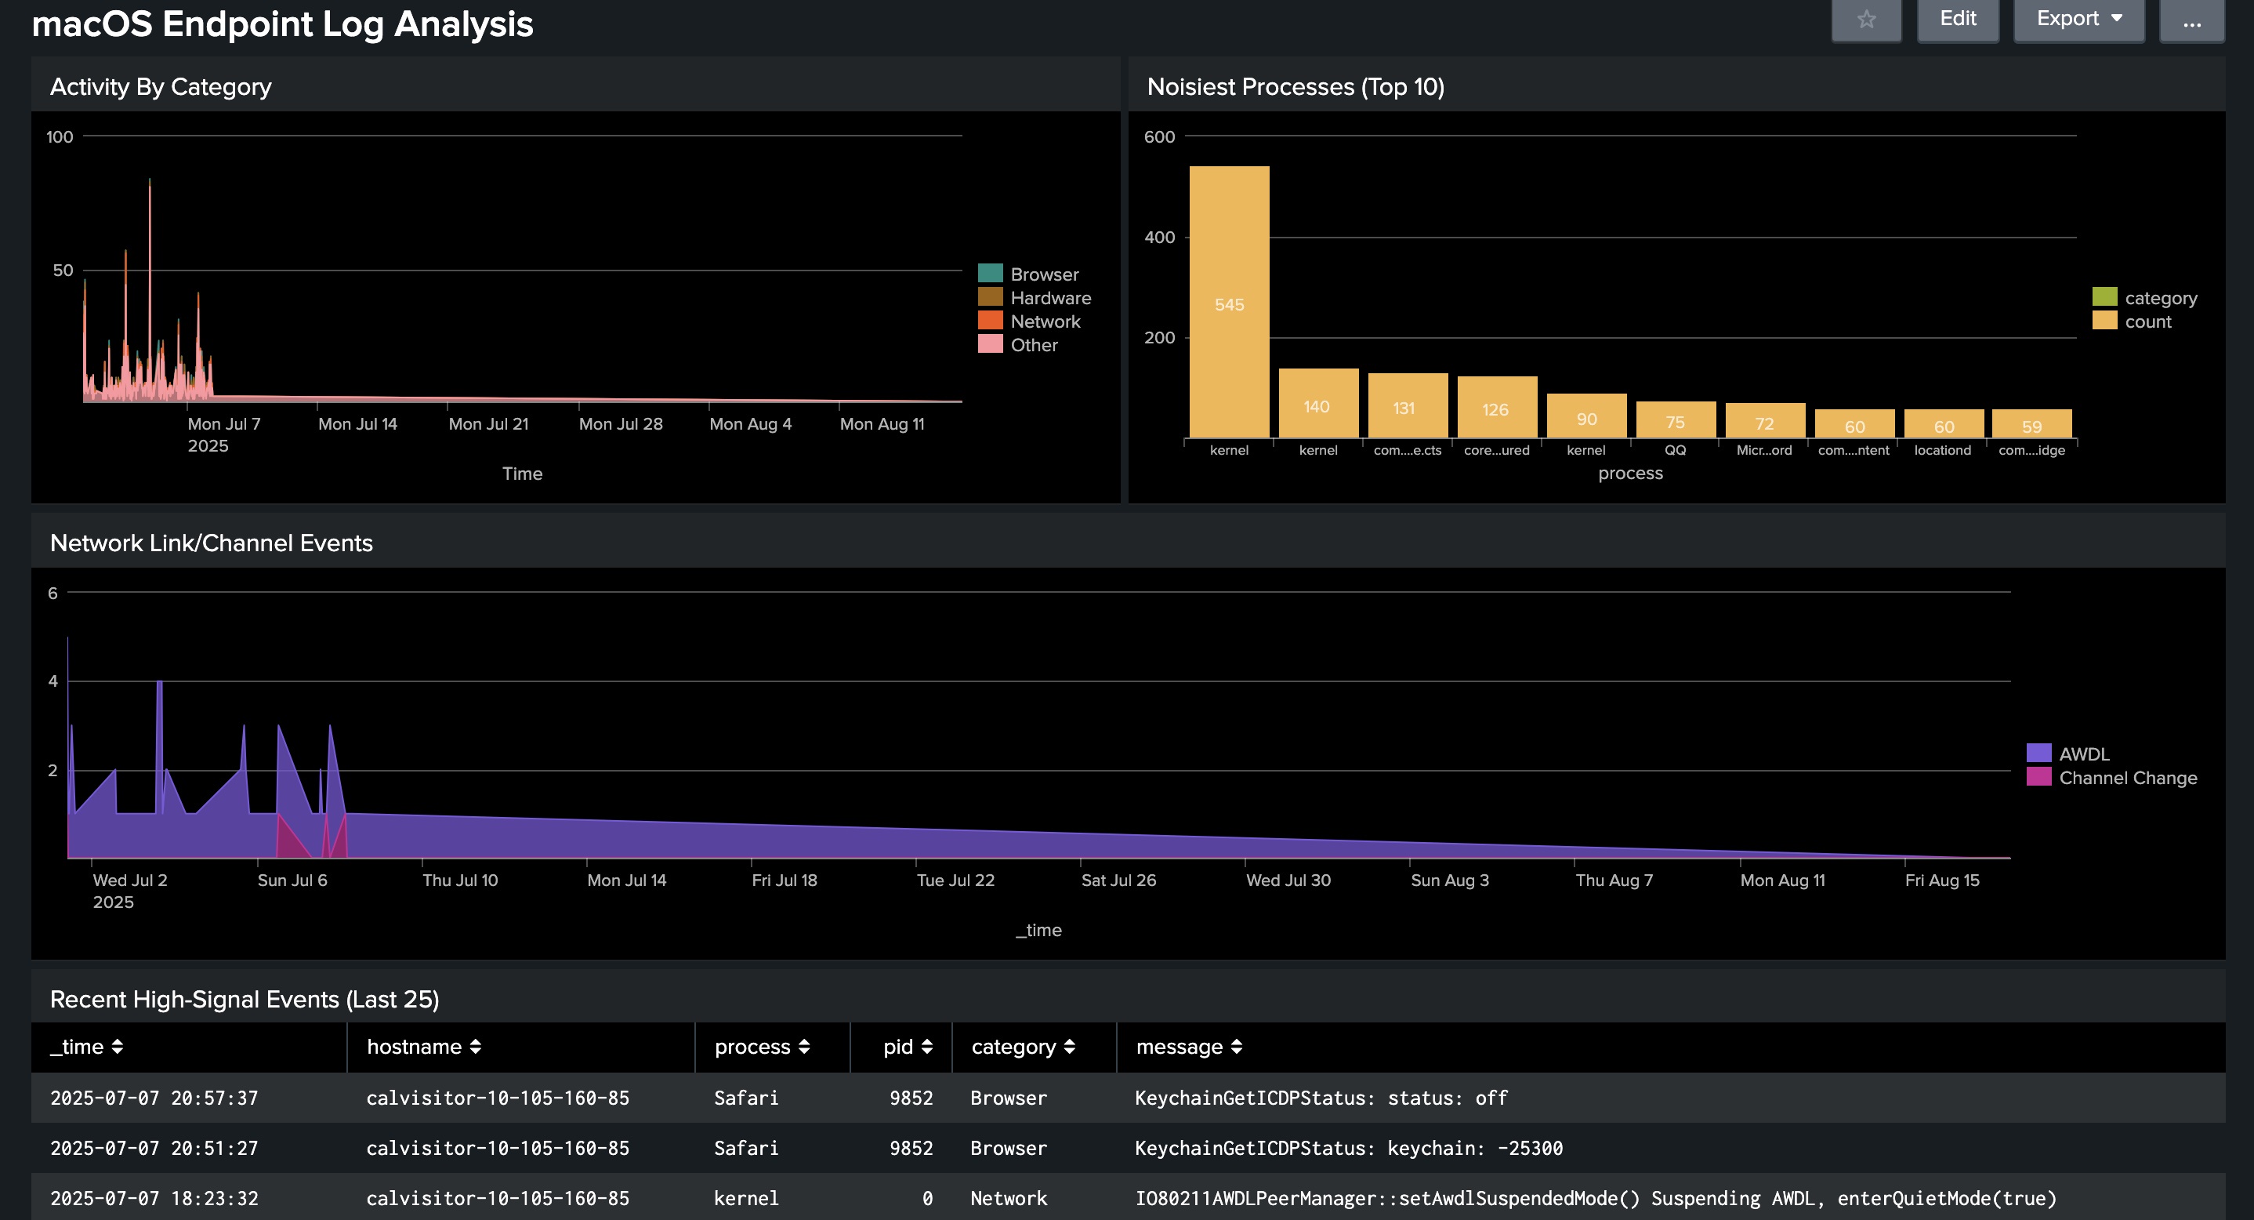
Task: Open the Export dropdown
Action: 2078,20
